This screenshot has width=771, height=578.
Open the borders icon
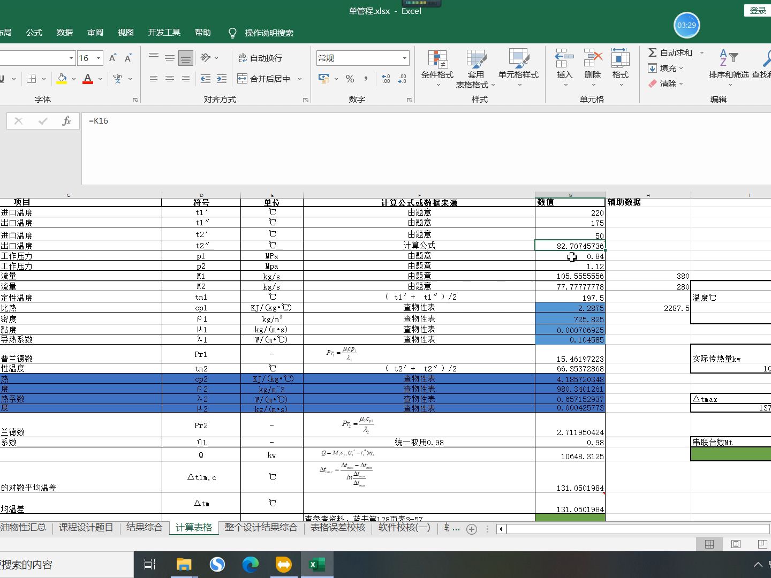[x=32, y=79]
